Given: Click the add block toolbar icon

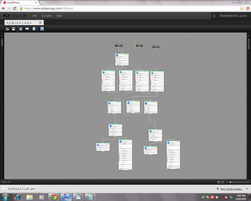Looking at the screenshot, I should point(27,29).
